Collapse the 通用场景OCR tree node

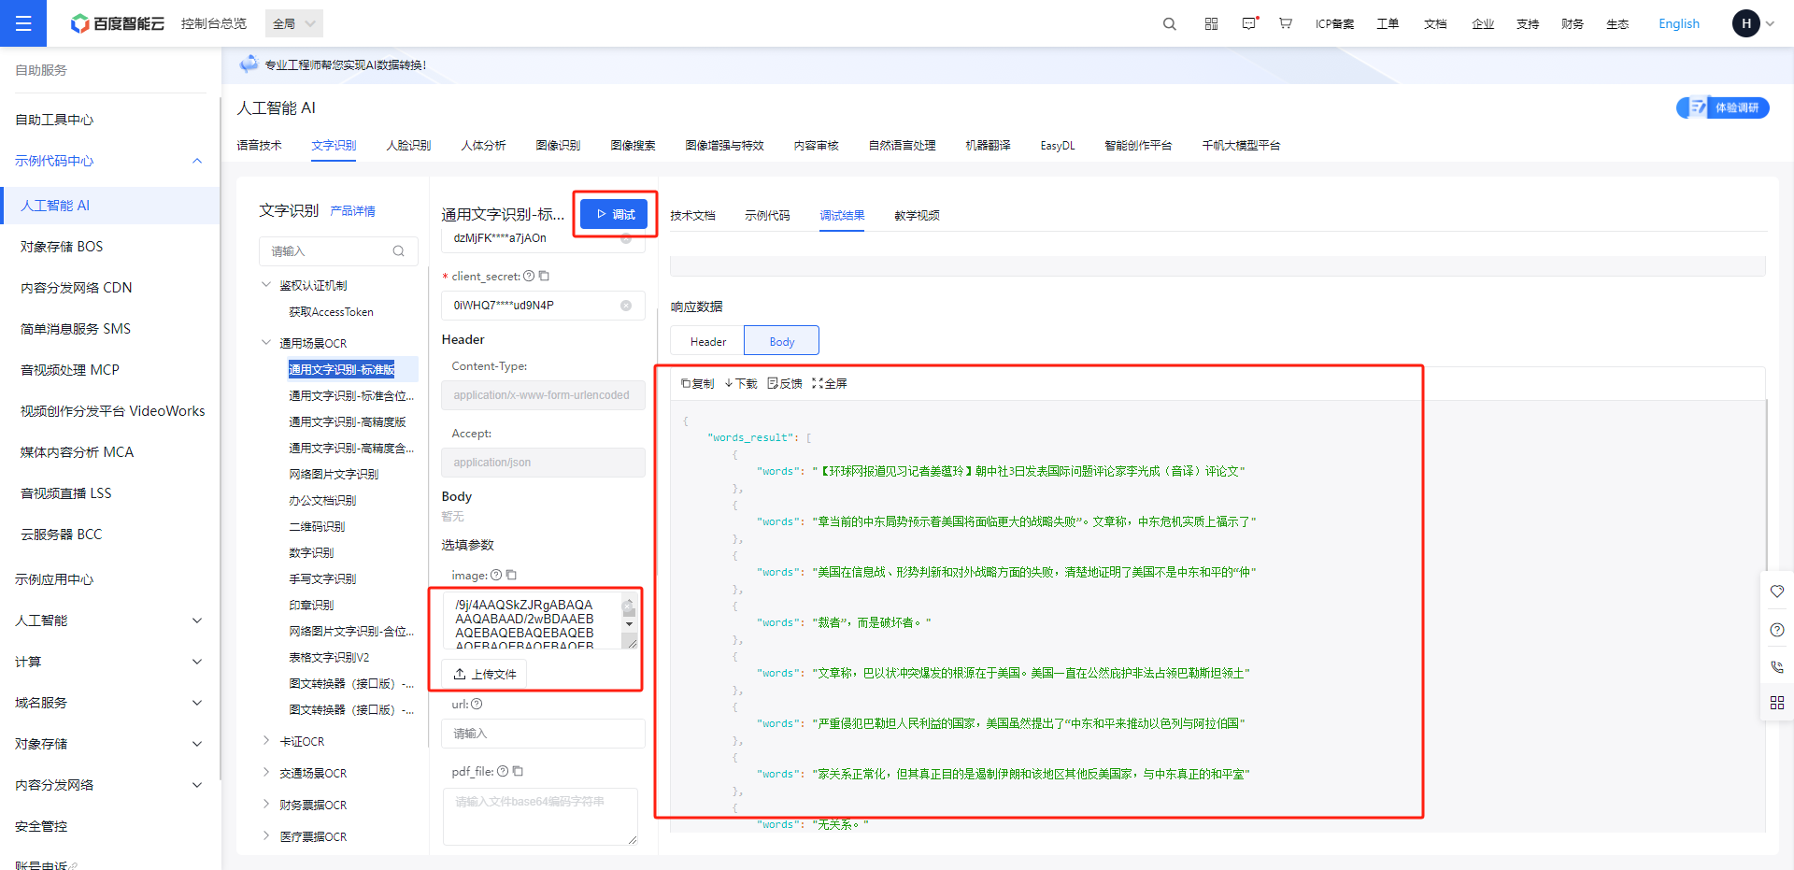(x=266, y=343)
